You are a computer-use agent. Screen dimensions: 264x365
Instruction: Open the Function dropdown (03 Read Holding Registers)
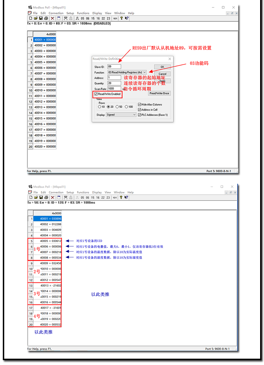coord(127,72)
